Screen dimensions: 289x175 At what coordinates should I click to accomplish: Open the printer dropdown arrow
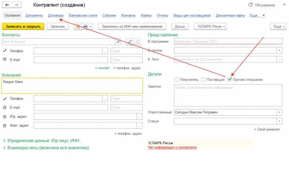(x=91, y=27)
